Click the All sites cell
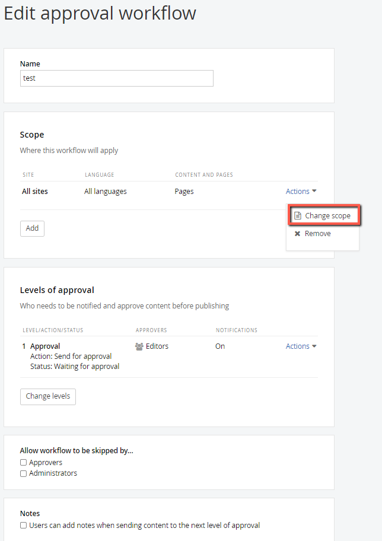This screenshot has height=541, width=382. click(35, 192)
